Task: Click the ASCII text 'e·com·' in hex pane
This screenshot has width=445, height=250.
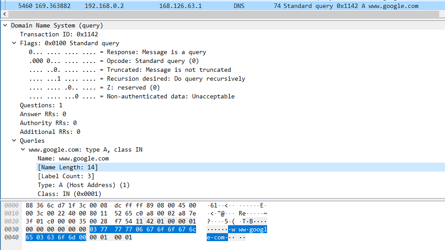Action: (x=217, y=237)
